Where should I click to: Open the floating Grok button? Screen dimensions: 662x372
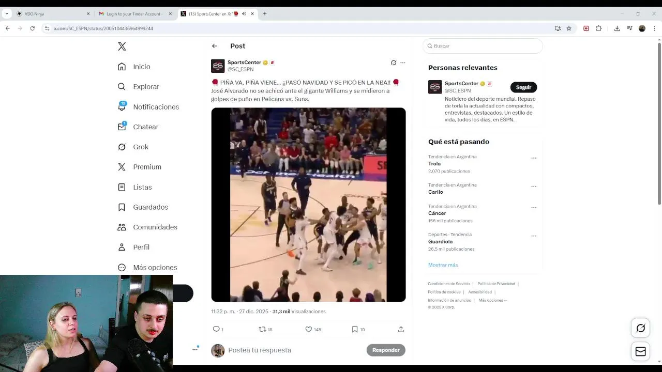pyautogui.click(x=641, y=328)
